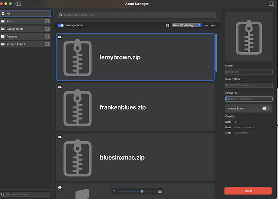
Task: Remove asset with the minus button
Action: pos(206,25)
